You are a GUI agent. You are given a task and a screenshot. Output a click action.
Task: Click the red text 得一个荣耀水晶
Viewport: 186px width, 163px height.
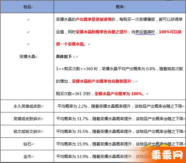pyautogui.click(x=70, y=44)
